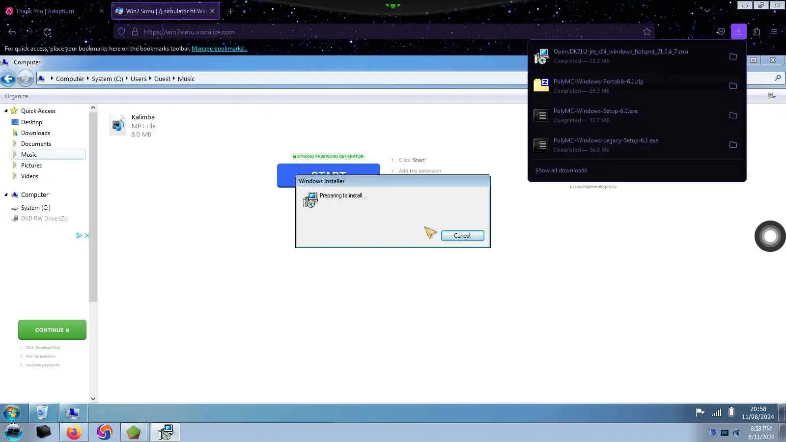Select Computer icon on the simulated taskbar
The image size is (786, 442).
pos(73,413)
